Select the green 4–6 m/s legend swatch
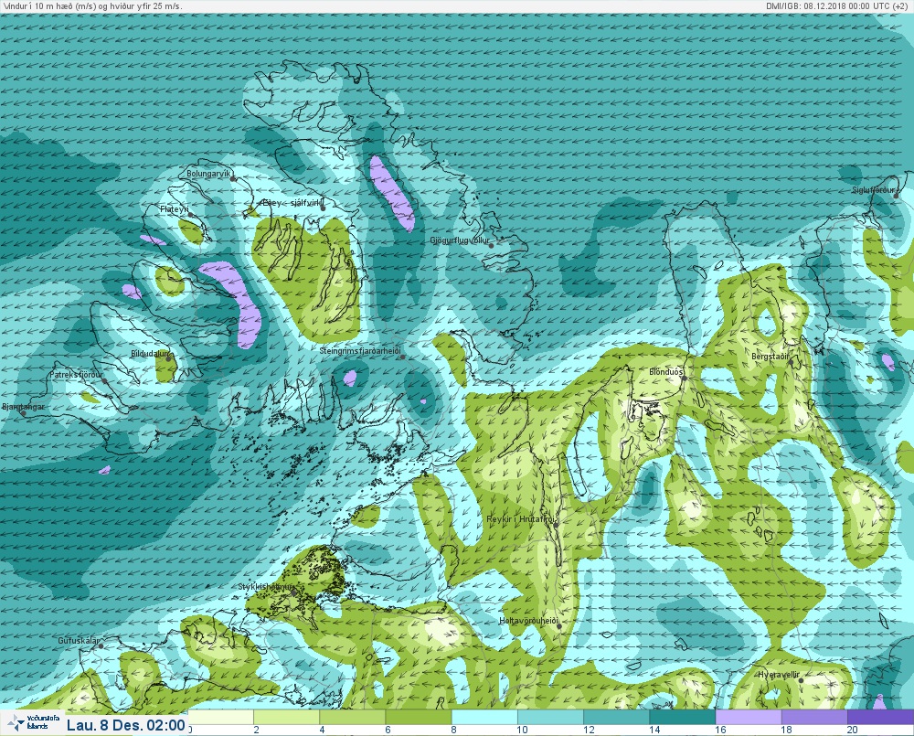Viewport: 914px width, 736px height. [352, 717]
